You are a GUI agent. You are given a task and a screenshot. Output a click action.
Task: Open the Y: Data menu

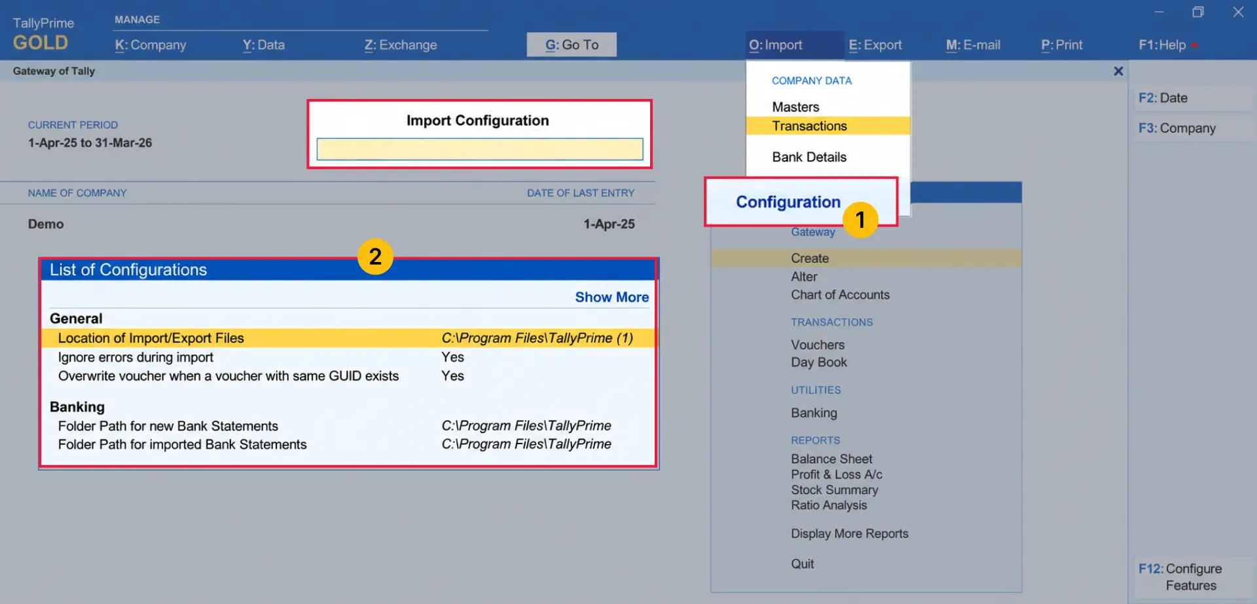263,45
